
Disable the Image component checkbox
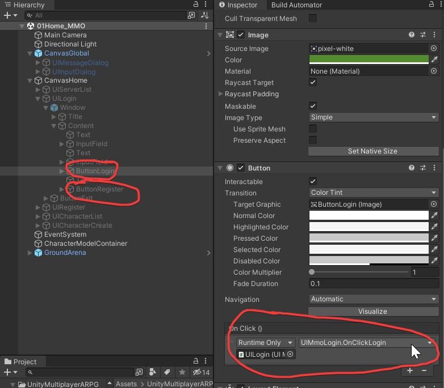coord(240,35)
